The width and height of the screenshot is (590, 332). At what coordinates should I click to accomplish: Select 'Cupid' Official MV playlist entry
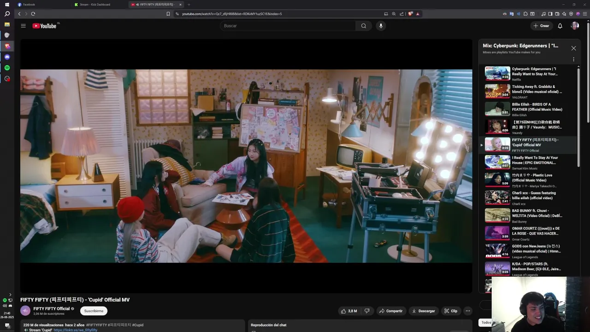(528, 144)
